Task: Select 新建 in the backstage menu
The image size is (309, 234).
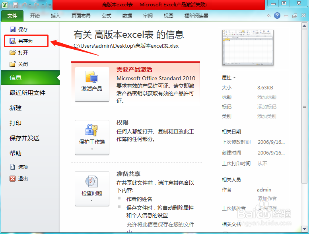Action: 16,108
